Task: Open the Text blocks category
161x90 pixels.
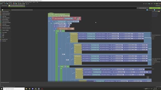Action: point(3,37)
